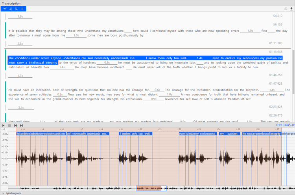Select the timestamp 01:11.105

coord(276,43)
